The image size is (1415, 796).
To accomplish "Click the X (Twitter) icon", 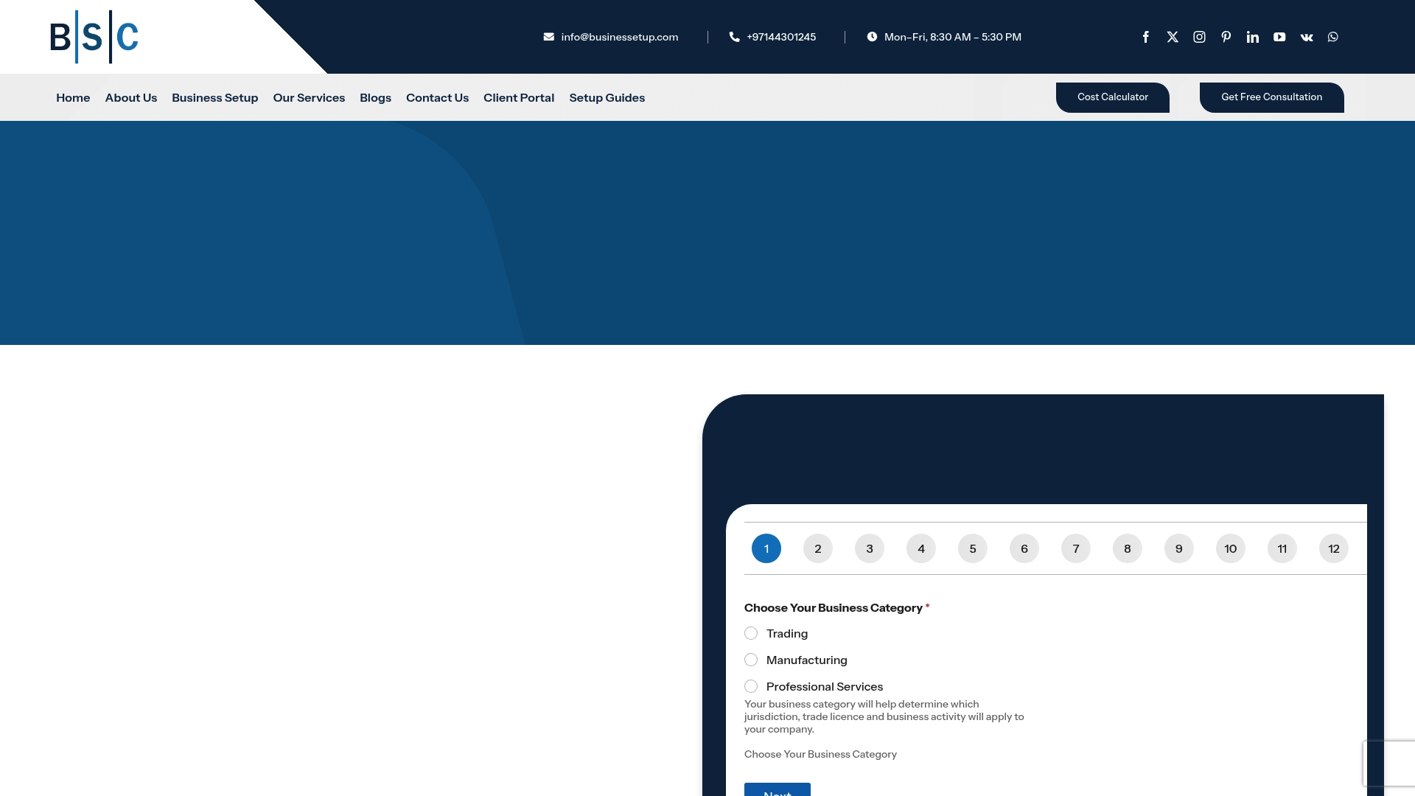I will pos(1173,36).
